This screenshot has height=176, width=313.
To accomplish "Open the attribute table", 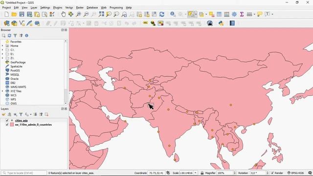I will (219, 14).
